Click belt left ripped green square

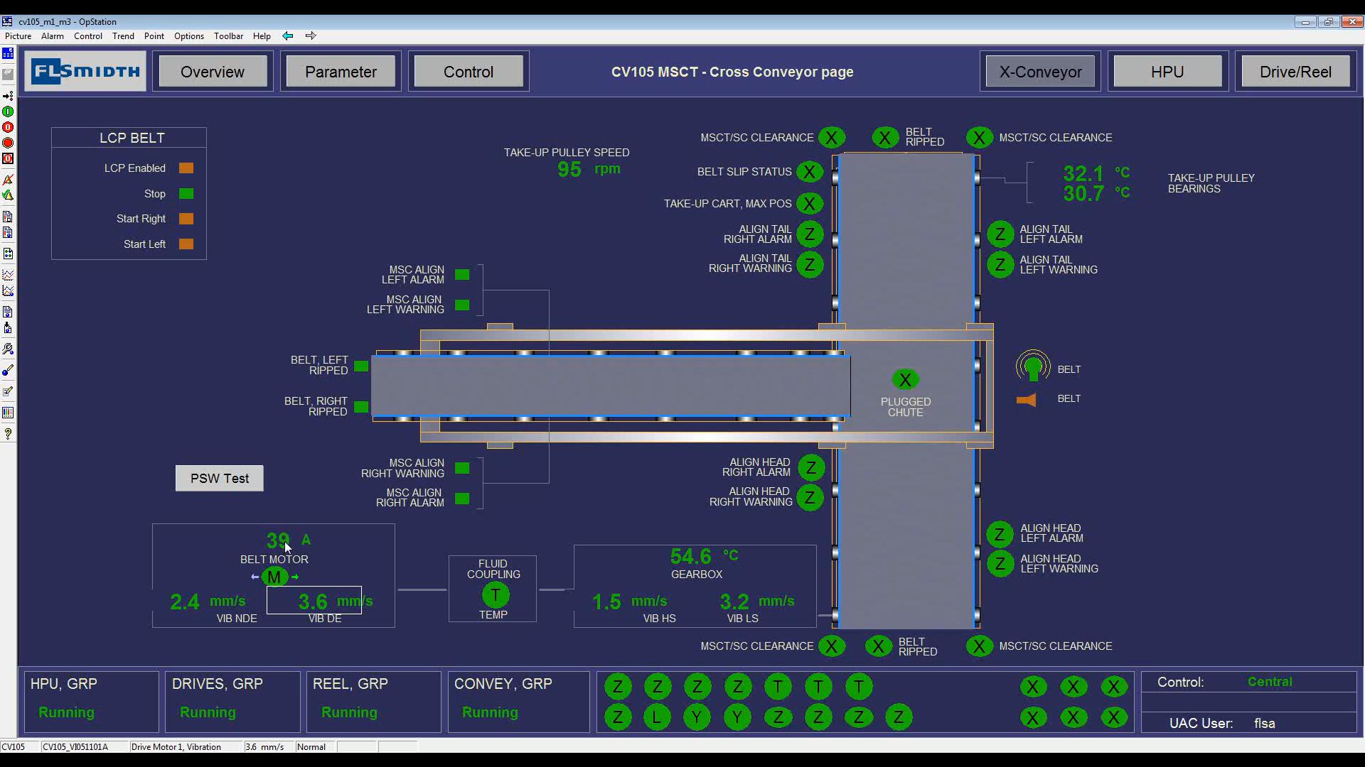click(x=361, y=366)
